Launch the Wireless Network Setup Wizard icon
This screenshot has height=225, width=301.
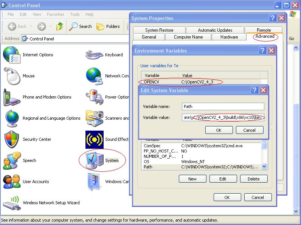[12, 203]
